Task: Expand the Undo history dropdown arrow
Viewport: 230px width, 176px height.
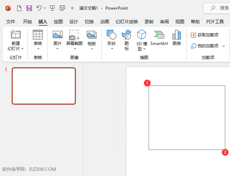Action: (x=45, y=8)
